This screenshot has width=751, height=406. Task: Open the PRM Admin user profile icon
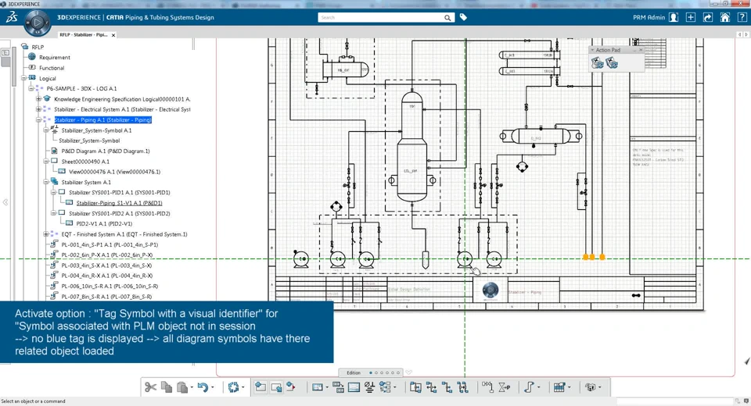click(674, 17)
